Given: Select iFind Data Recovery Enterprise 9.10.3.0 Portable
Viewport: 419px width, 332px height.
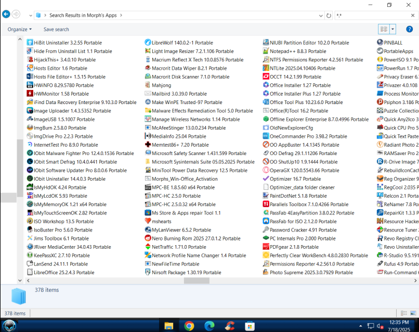Looking at the screenshot, I should 85,102.
